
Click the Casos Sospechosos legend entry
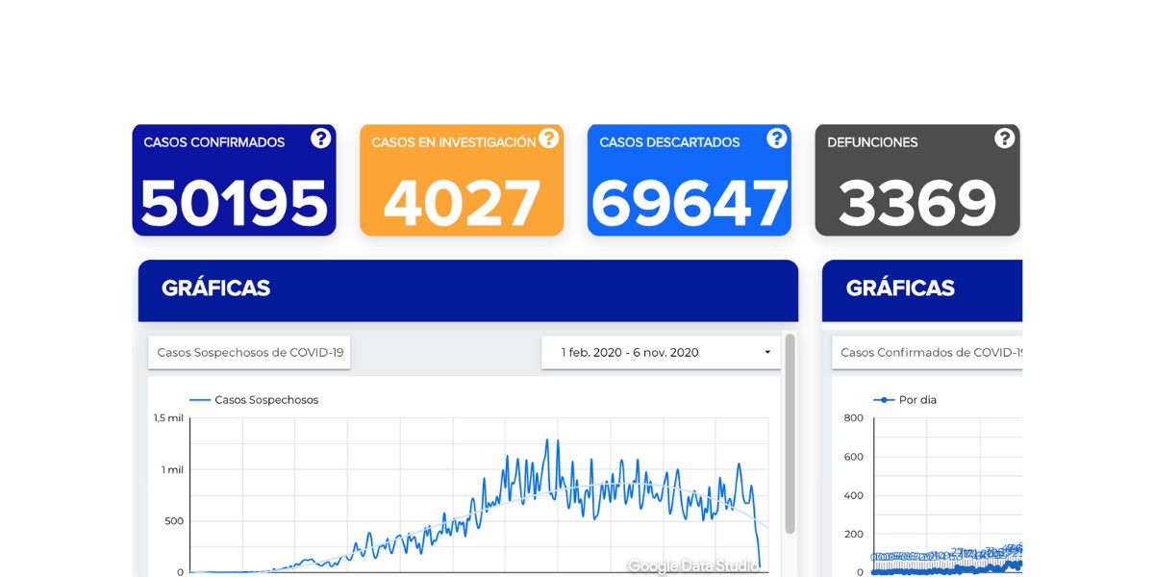click(254, 399)
